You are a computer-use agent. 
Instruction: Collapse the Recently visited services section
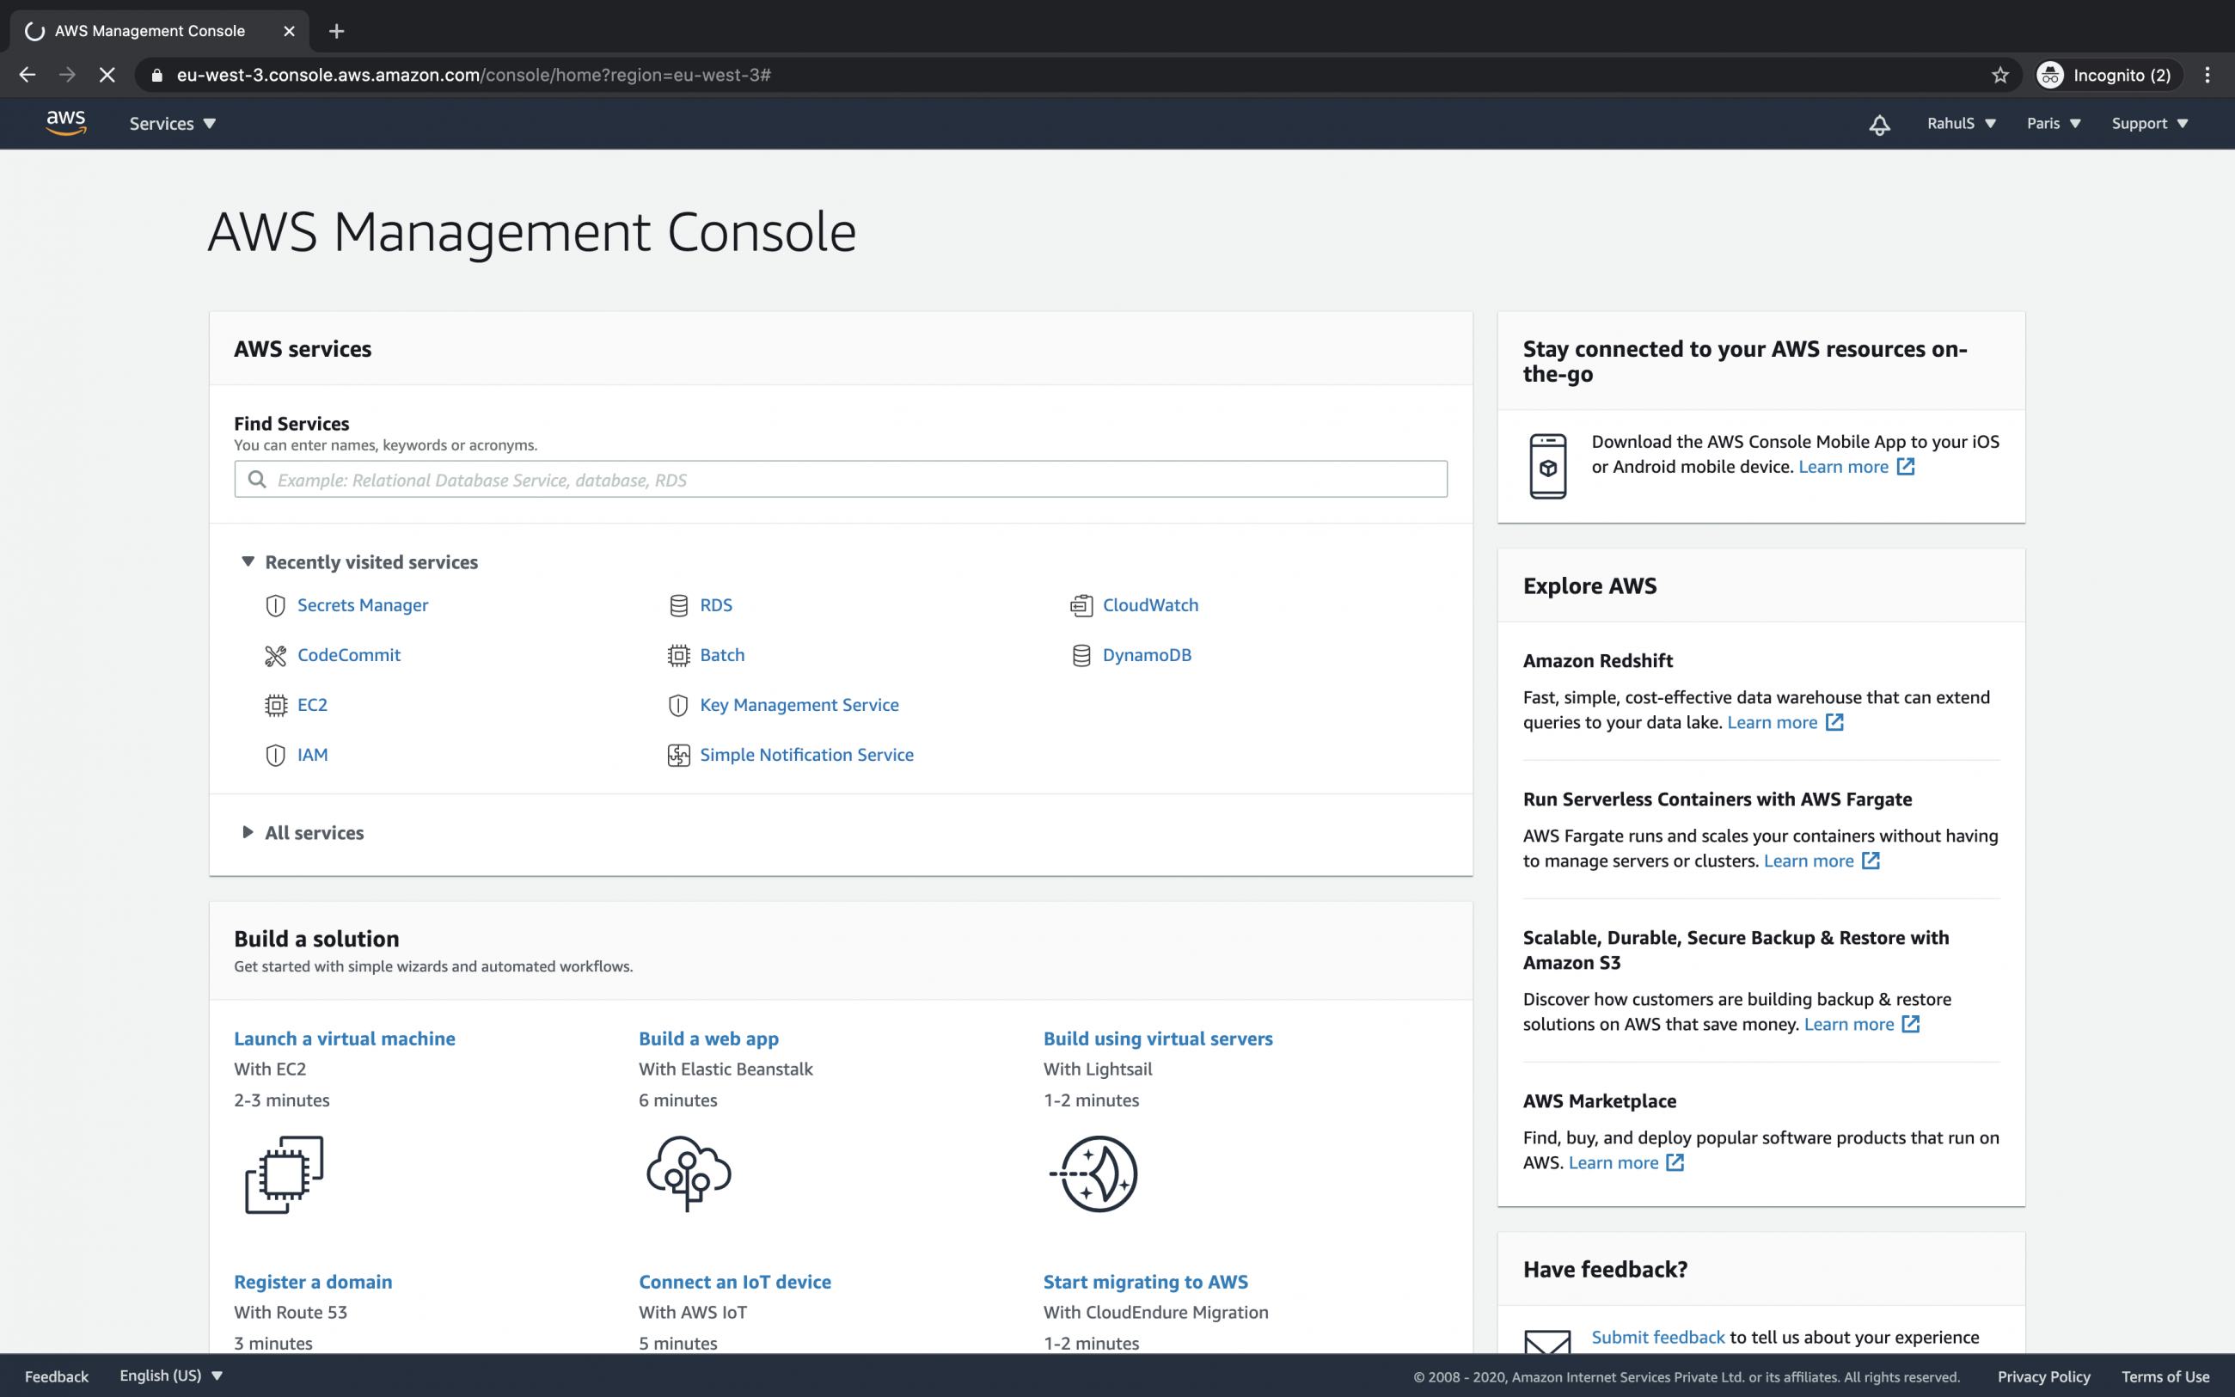click(x=248, y=561)
